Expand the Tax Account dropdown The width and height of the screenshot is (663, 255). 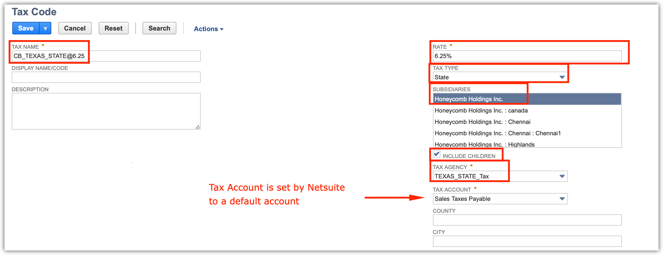pos(562,199)
